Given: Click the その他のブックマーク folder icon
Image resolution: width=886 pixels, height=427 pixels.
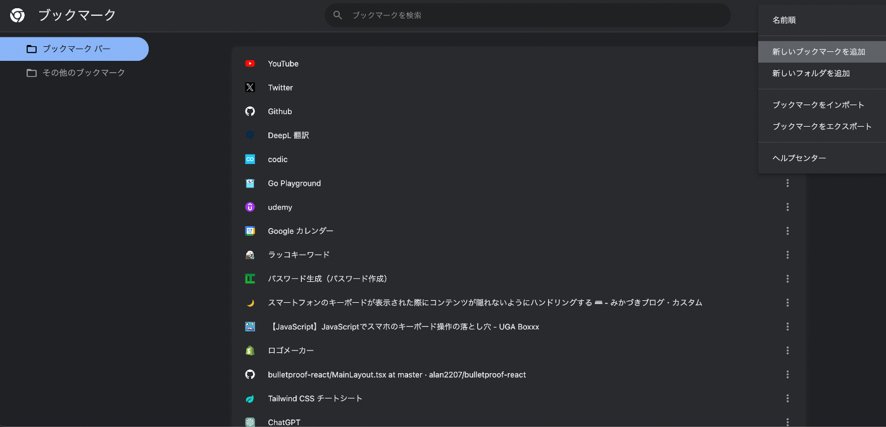Looking at the screenshot, I should pos(32,73).
